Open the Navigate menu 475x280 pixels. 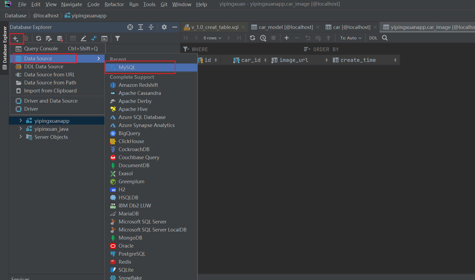pos(72,4)
